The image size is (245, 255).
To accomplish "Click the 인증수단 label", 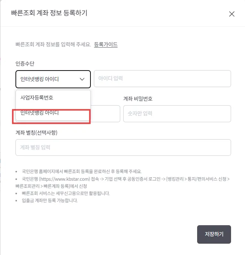I will coord(25,63).
